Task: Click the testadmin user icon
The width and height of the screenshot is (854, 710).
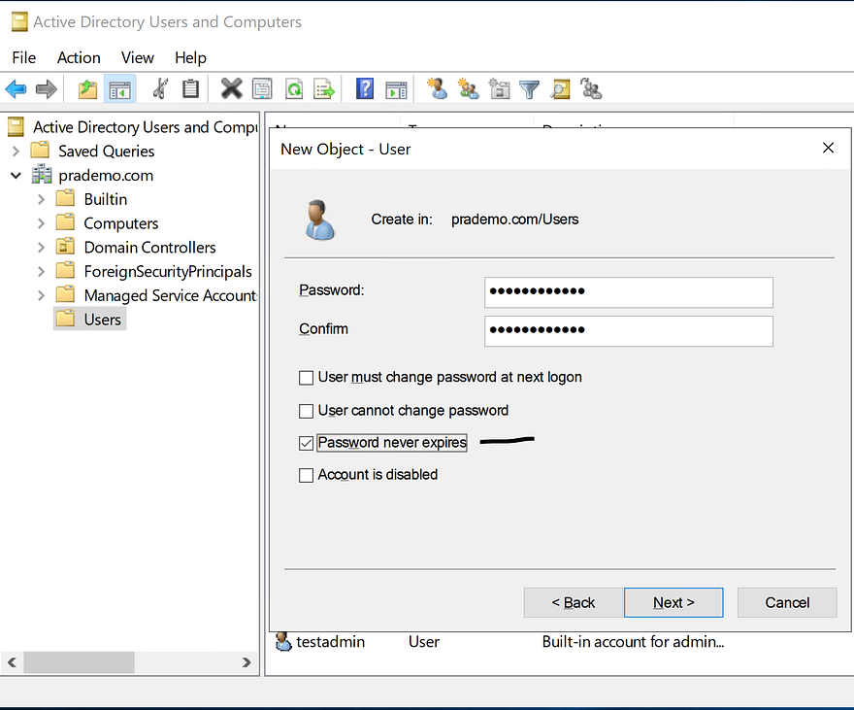Action: tap(283, 641)
